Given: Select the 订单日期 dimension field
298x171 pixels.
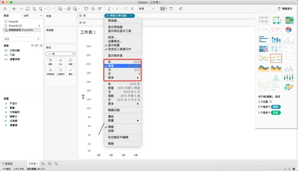Looking at the screenshot, I should pos(15,50).
